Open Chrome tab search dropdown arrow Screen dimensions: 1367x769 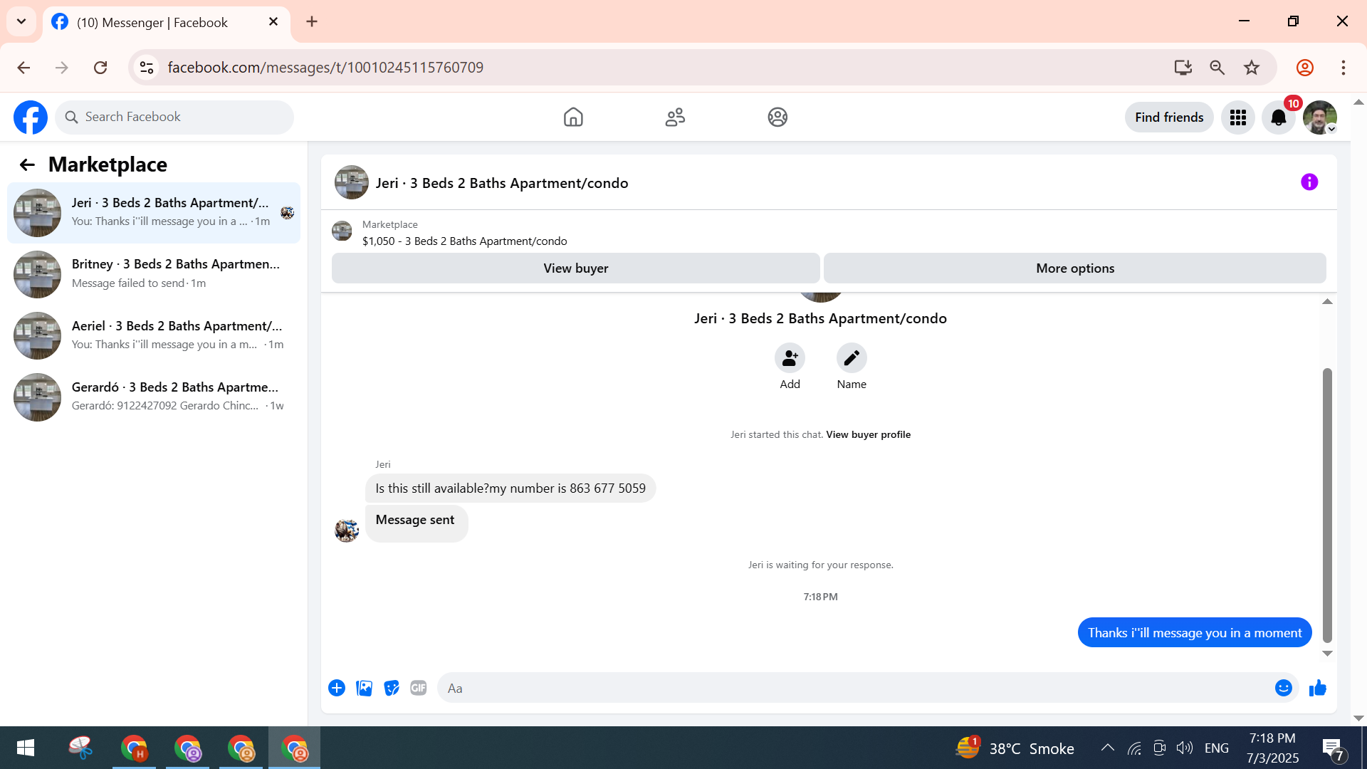click(x=21, y=21)
